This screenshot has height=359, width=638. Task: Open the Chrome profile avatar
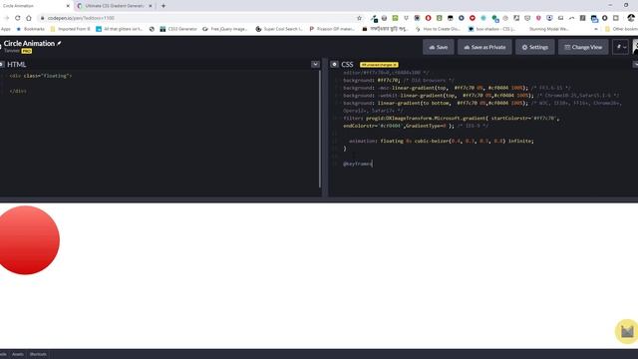point(631,18)
